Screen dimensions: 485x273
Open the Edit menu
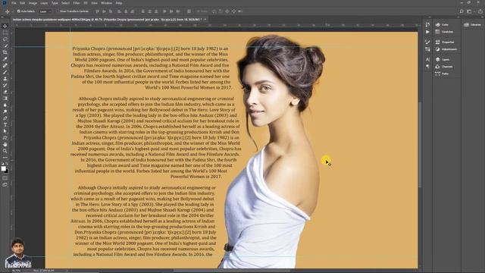23,3
